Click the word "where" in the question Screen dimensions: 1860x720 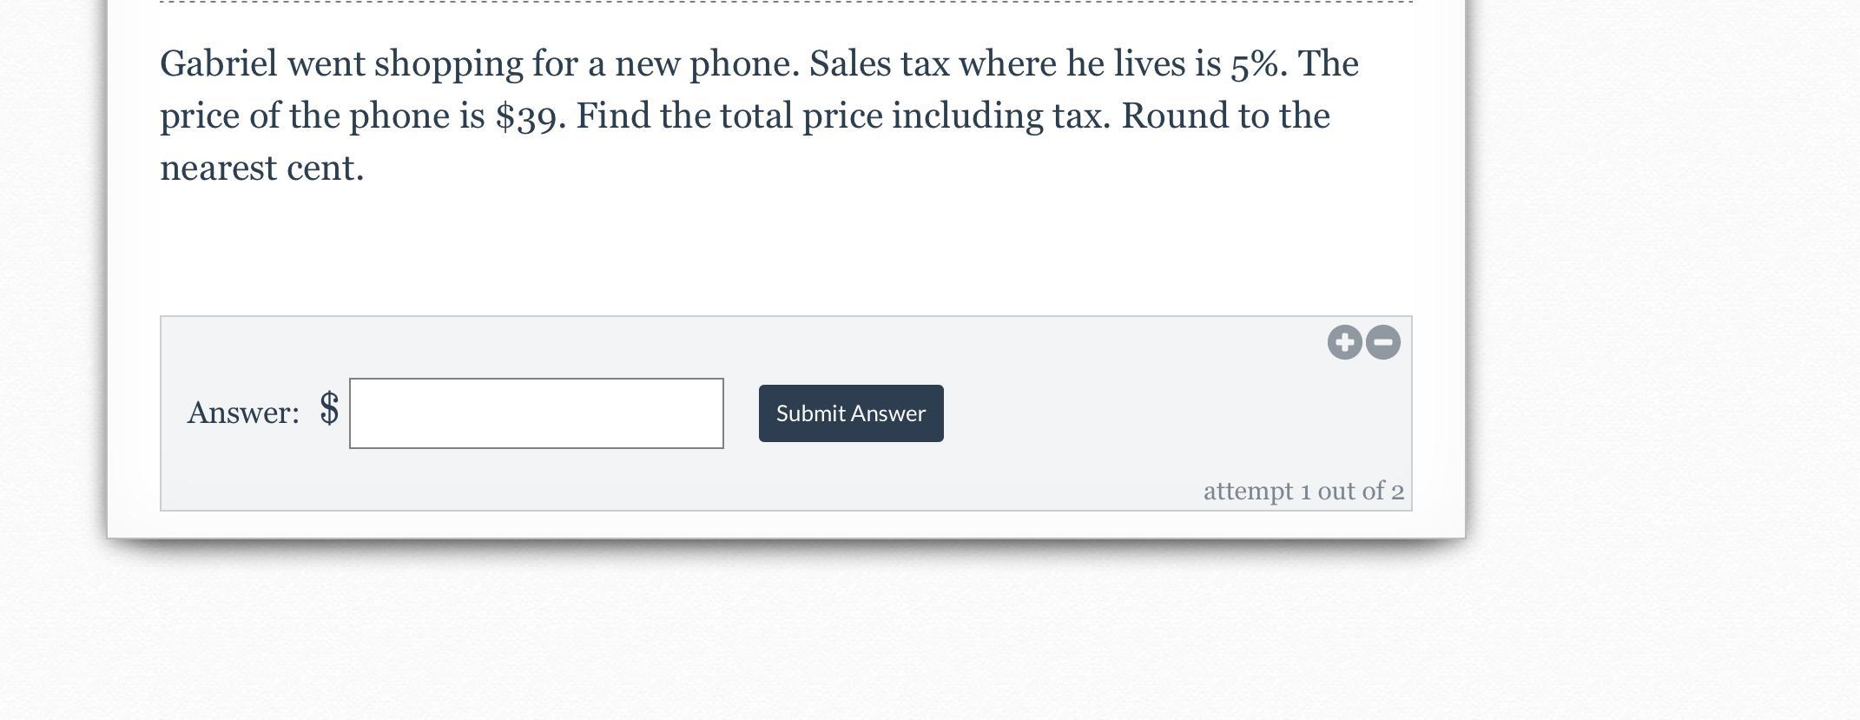pos(1007,64)
